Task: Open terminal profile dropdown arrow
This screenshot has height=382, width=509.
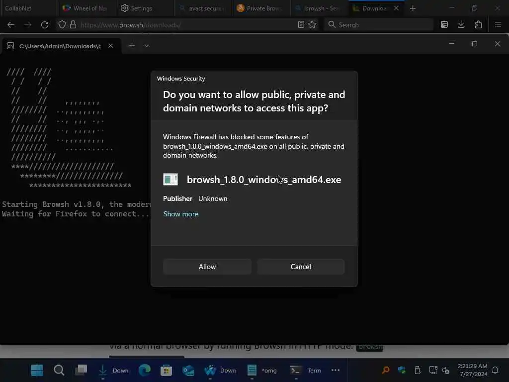Action: pos(147,46)
